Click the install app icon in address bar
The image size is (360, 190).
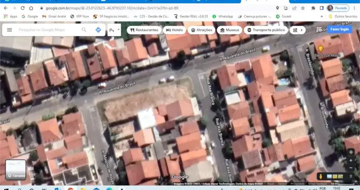(x=286, y=8)
